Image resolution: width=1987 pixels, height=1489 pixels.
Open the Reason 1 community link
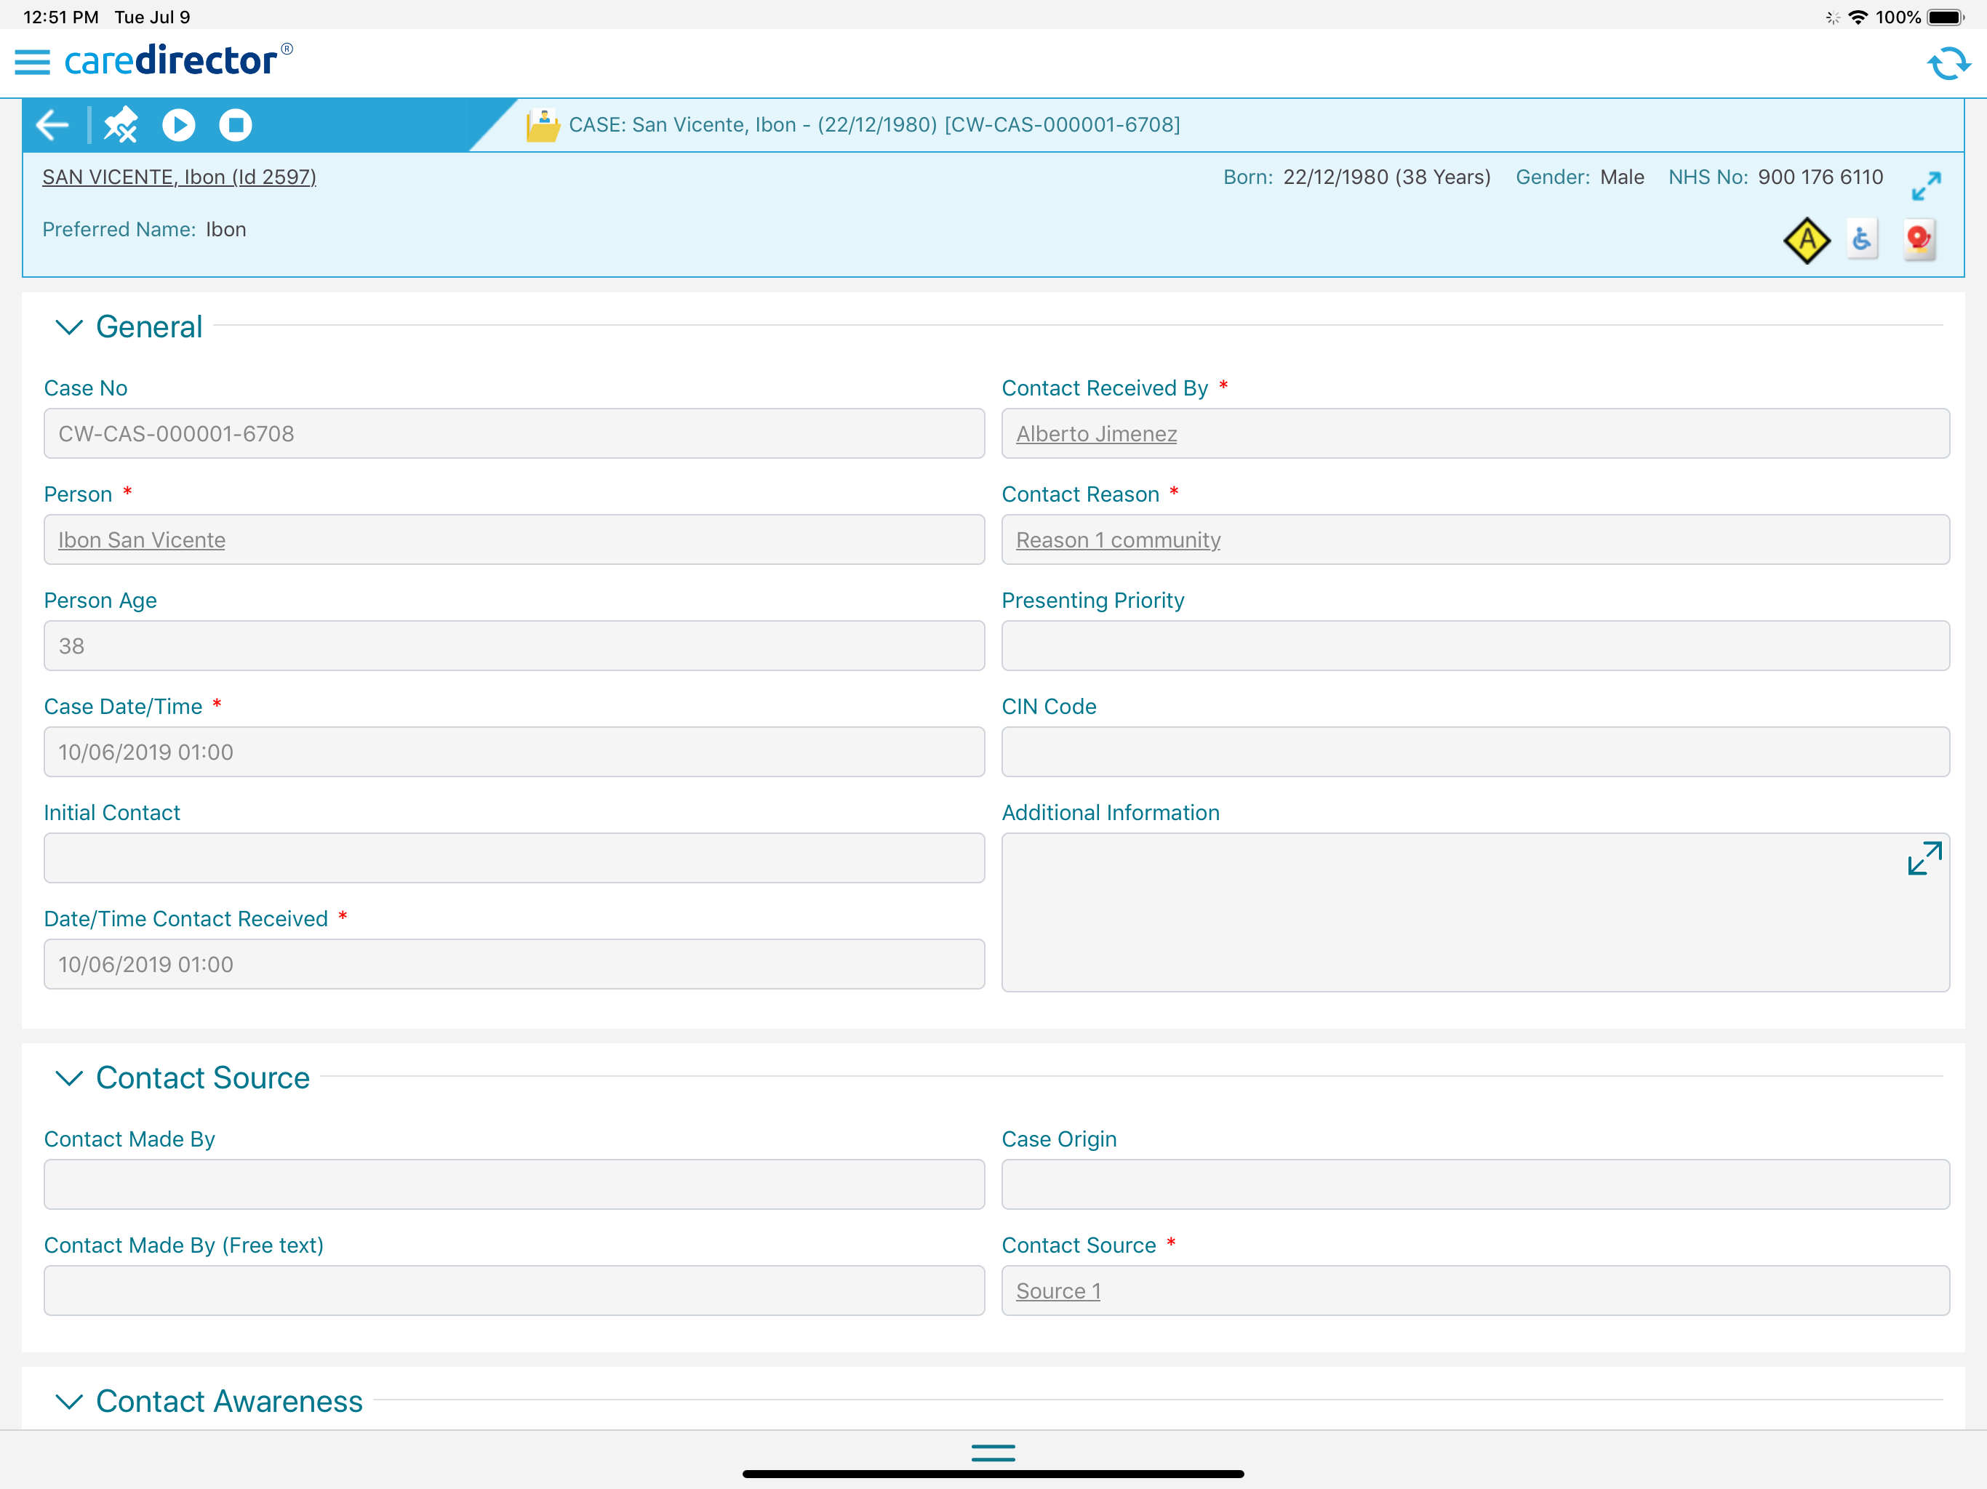[1117, 539]
